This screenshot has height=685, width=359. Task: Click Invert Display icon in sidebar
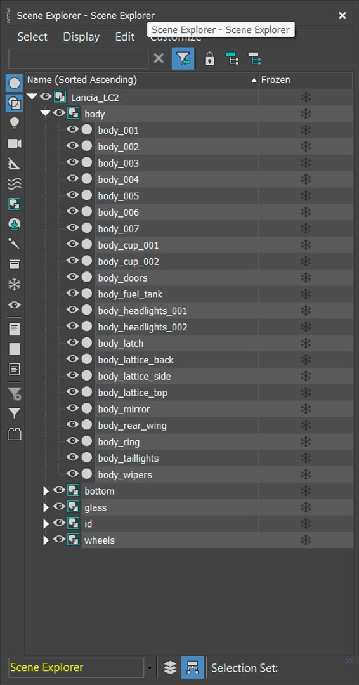pos(14,369)
